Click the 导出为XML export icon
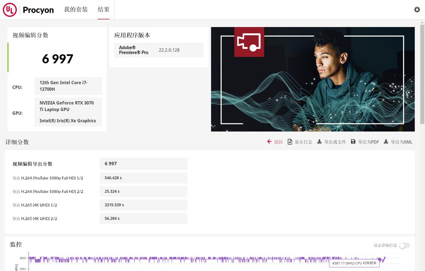Screen dimensions: 425x271 (386, 141)
